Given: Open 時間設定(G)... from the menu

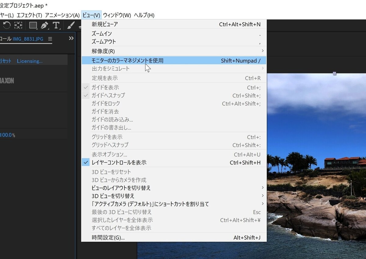Looking at the screenshot, I should tap(174, 237).
